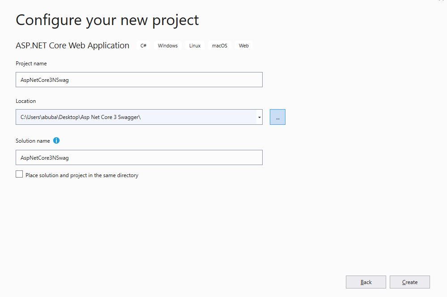Focus the Solution name text field
447x297 pixels.
click(x=139, y=157)
